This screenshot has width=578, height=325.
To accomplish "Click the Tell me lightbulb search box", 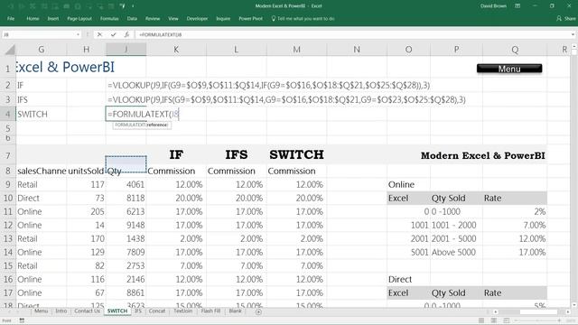I will [303, 18].
